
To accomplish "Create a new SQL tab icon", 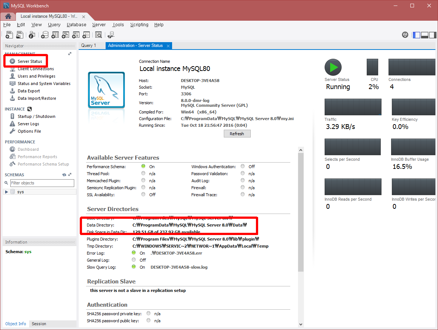I will coord(9,35).
